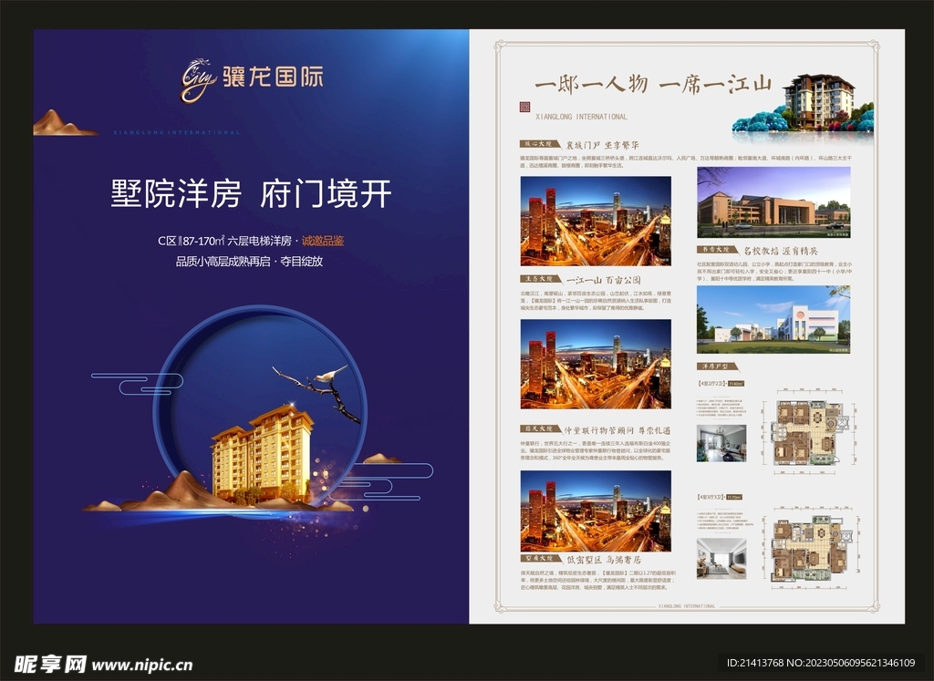Screen dimensions: 934x681
Task: Open the www.nipic.cn website link
Action: coord(141,665)
